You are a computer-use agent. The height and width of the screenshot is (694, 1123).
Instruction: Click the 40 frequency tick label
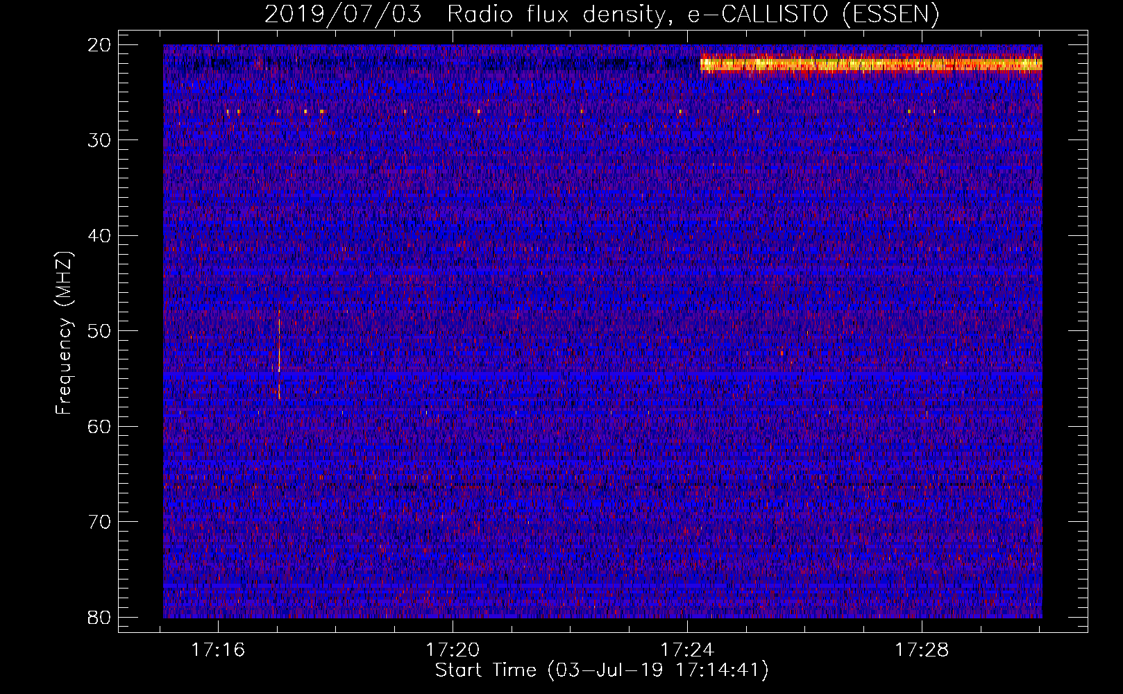(x=99, y=235)
